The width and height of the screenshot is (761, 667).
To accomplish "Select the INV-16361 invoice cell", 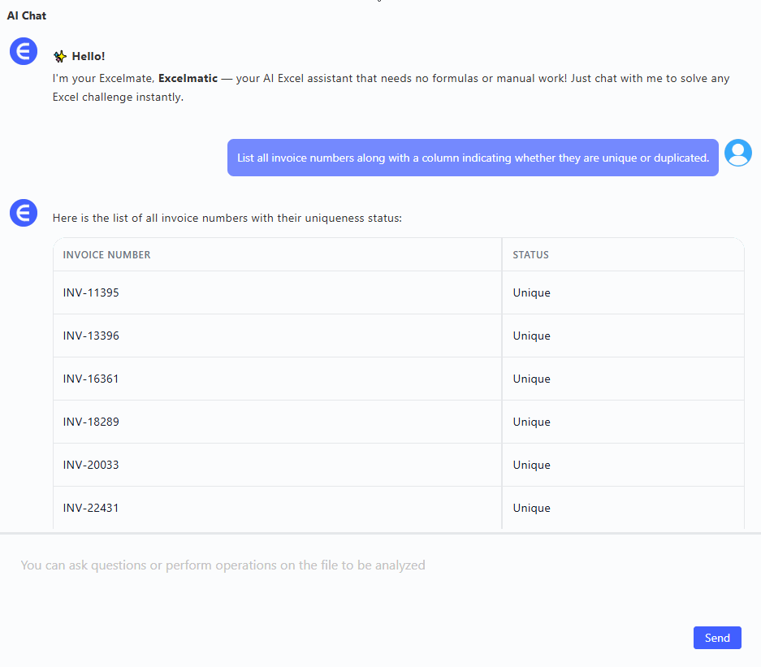I will coord(91,379).
